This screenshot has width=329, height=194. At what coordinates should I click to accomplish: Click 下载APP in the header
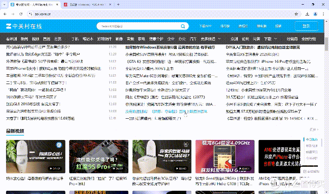(205, 26)
